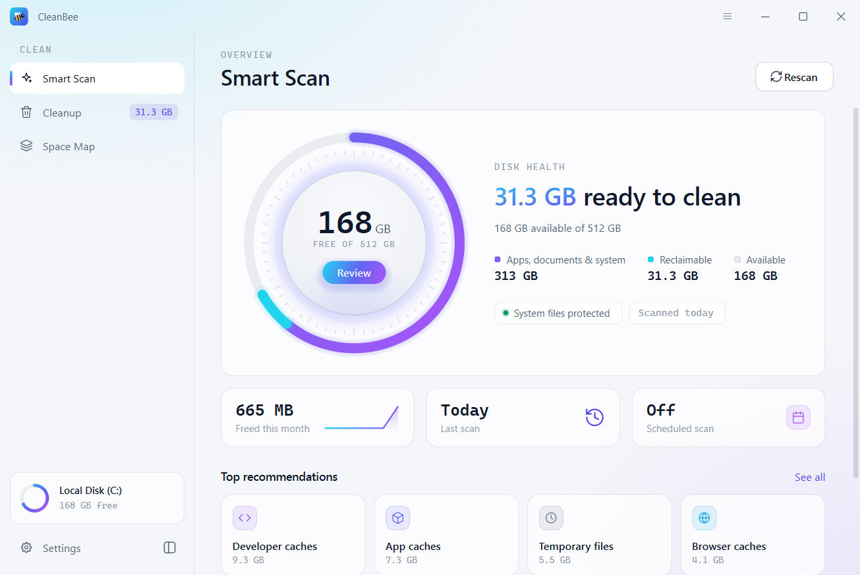Click the CleanBee bee logo icon
The height and width of the screenshot is (575, 860).
tap(19, 16)
